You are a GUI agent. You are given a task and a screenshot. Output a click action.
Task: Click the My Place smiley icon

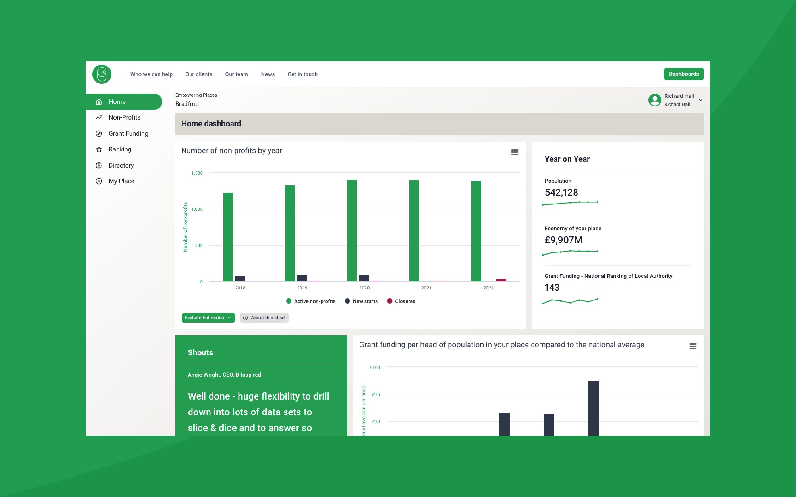click(99, 181)
